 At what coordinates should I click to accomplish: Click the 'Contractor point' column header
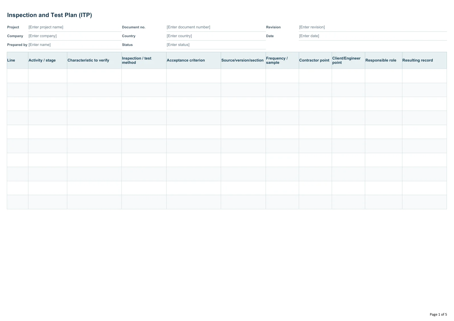(315, 60)
